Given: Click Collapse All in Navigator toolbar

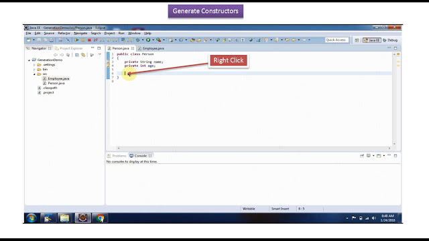Looking at the screenshot, I should [77, 55].
